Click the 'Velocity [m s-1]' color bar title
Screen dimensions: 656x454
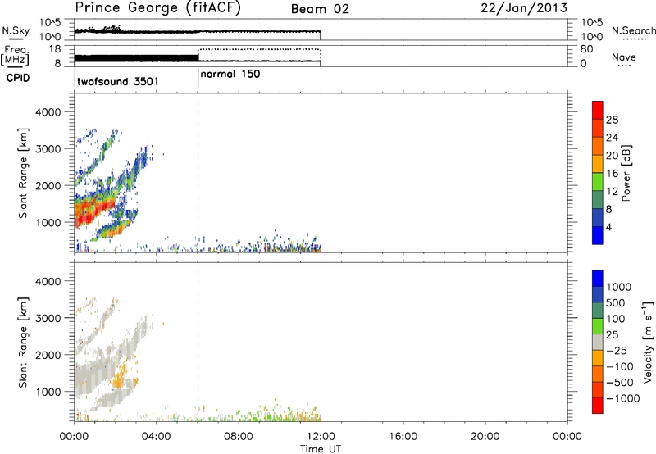point(648,342)
